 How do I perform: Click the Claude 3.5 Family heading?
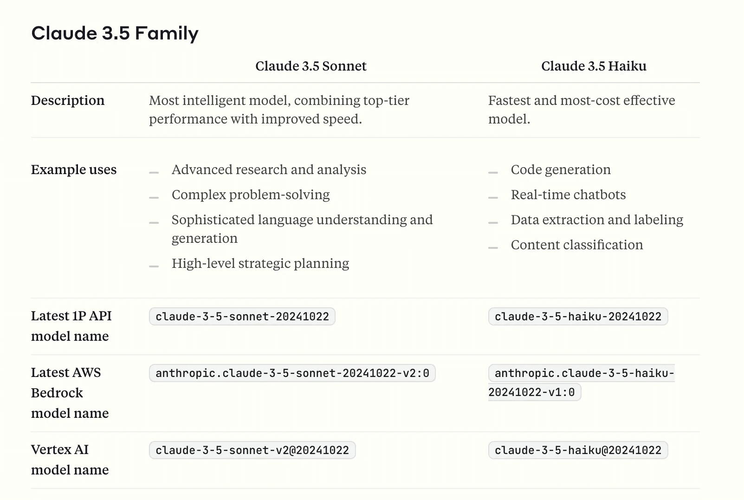115,33
